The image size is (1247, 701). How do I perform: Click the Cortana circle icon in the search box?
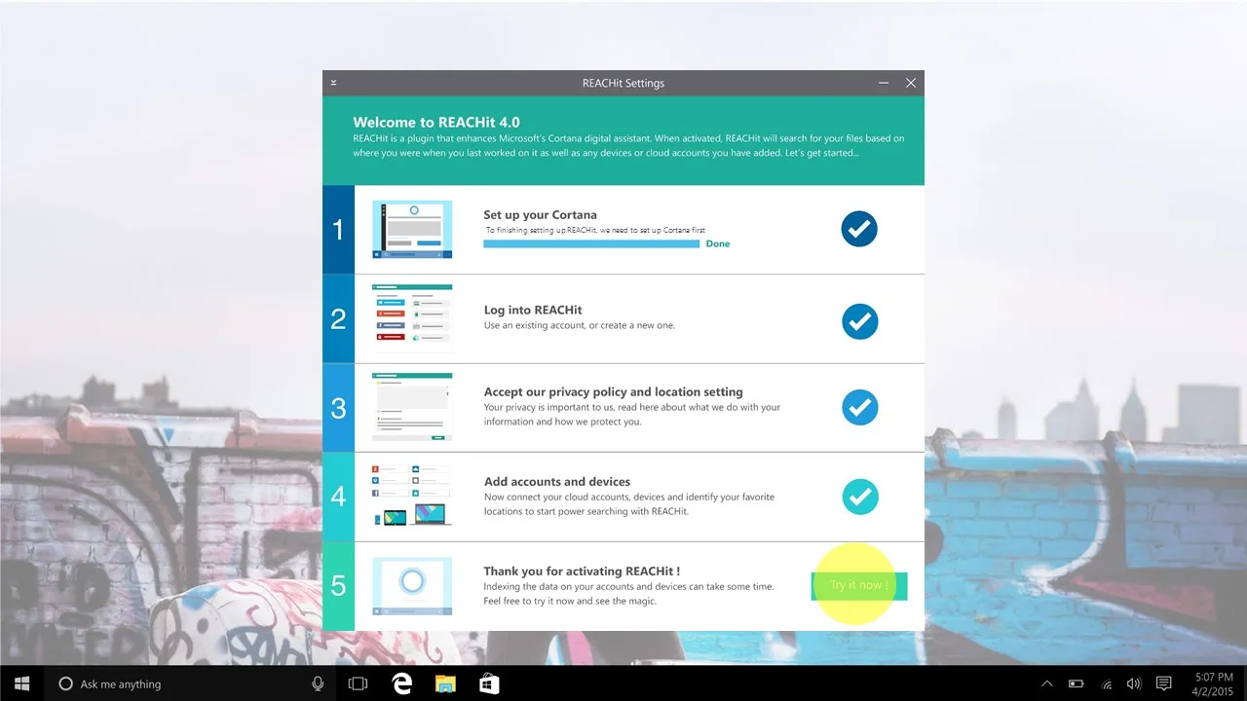pyautogui.click(x=66, y=683)
